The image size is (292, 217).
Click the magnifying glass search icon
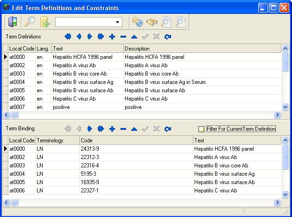30,22
